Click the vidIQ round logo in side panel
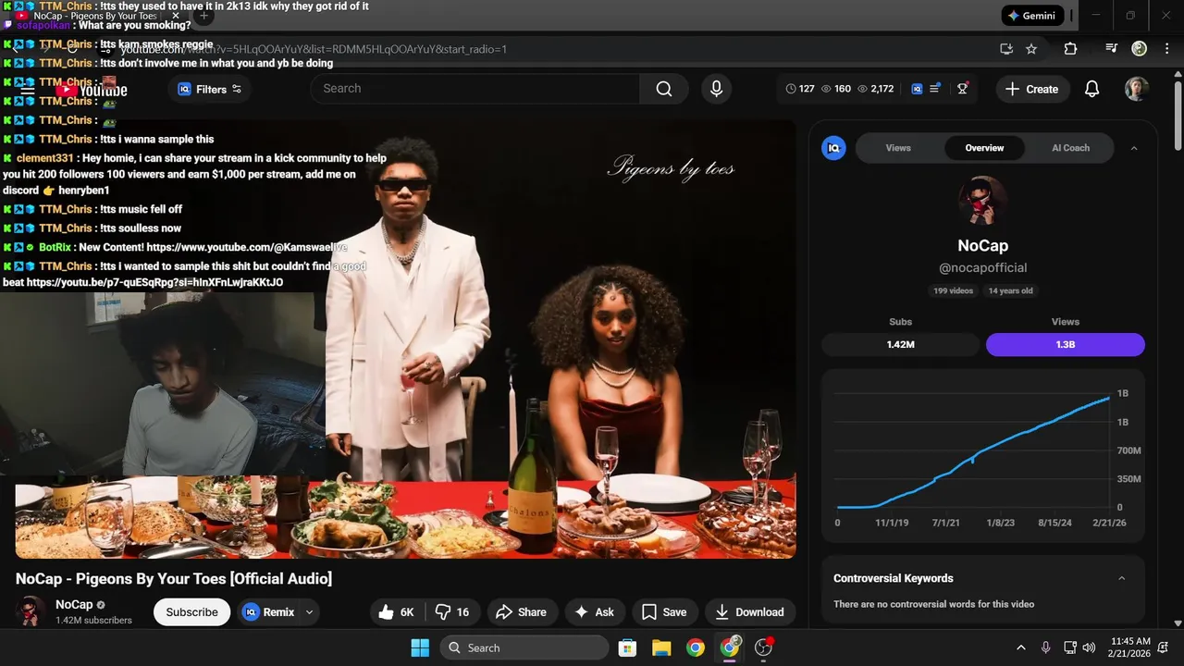The width and height of the screenshot is (1184, 666). pos(833,148)
